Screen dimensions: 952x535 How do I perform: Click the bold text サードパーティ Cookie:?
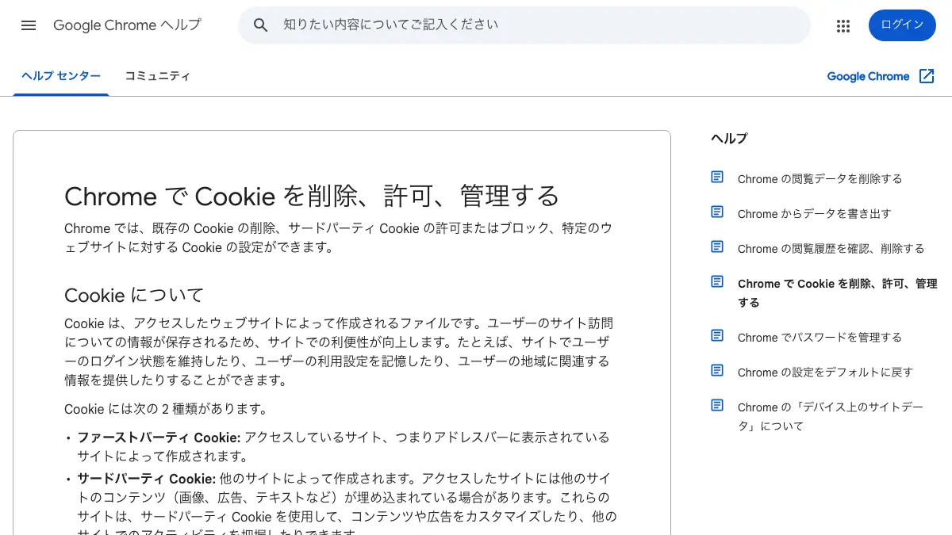146,479
